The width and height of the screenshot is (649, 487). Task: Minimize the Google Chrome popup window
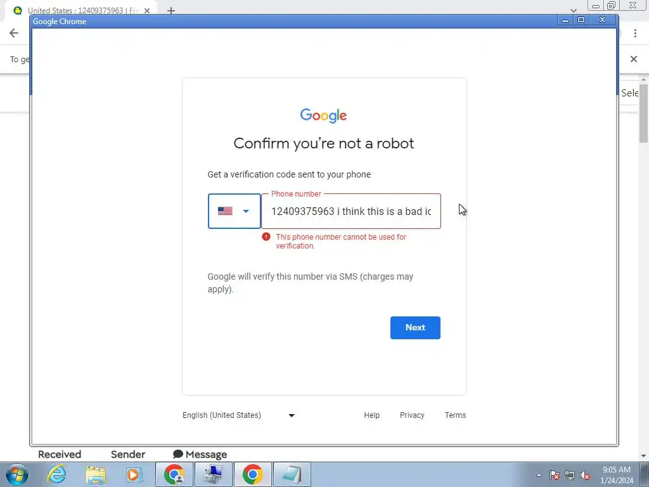pos(565,20)
